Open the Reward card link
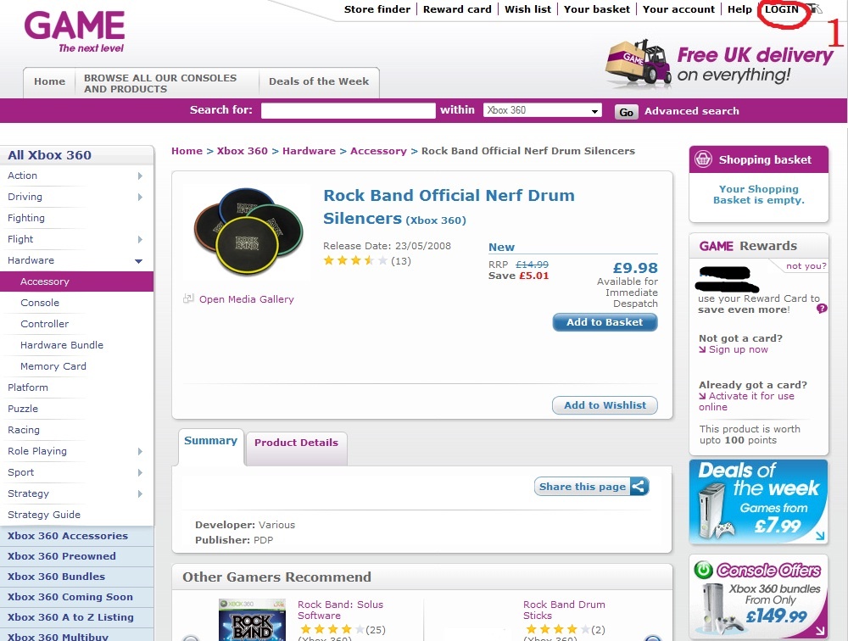The width and height of the screenshot is (848, 641). [457, 9]
